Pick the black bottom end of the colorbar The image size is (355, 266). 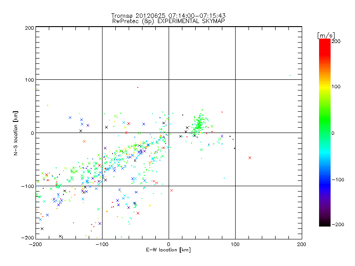click(325, 224)
